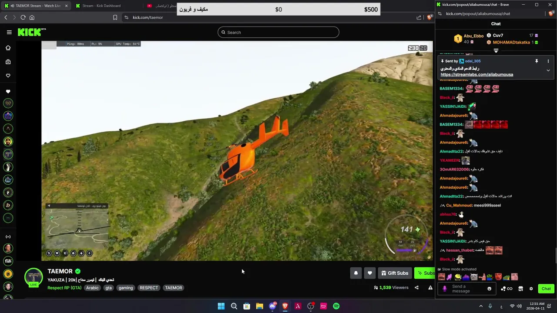Open the Following heart icon in sidebar

8,76
